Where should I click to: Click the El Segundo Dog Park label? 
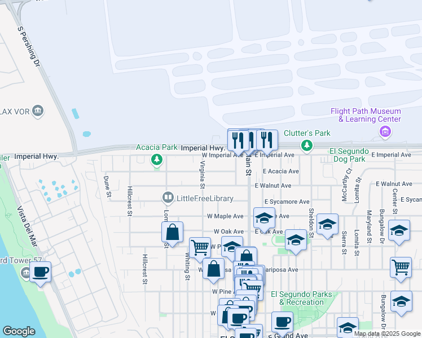tap(349, 155)
